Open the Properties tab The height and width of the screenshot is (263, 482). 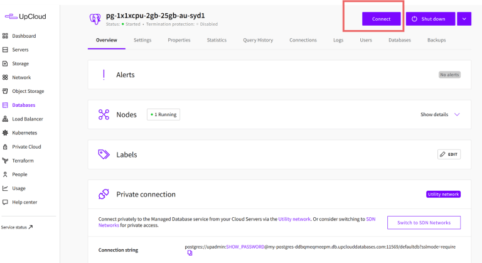click(179, 40)
